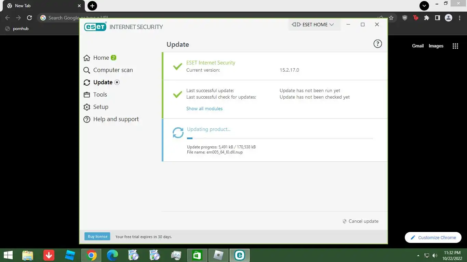Open the Chrome three-dot menu
The width and height of the screenshot is (467, 262).
459,18
